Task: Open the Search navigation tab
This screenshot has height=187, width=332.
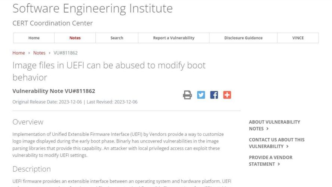Action: tap(117, 38)
